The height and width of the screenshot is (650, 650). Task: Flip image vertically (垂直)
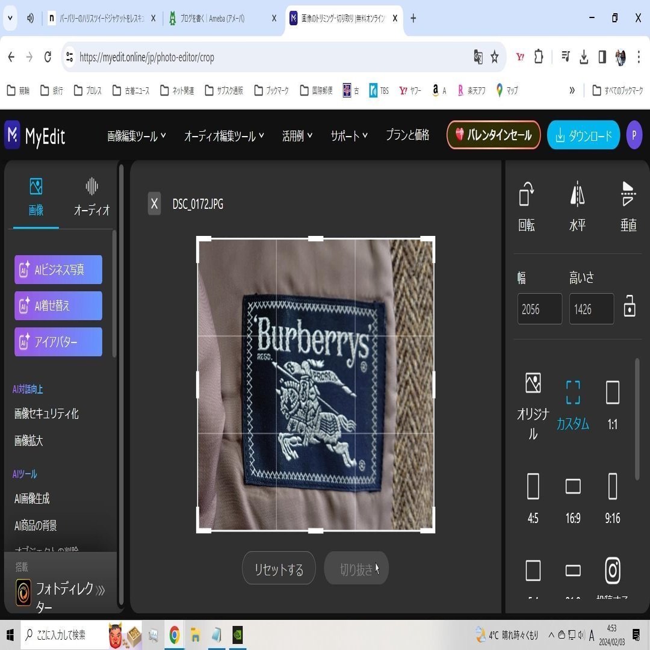[x=628, y=206]
